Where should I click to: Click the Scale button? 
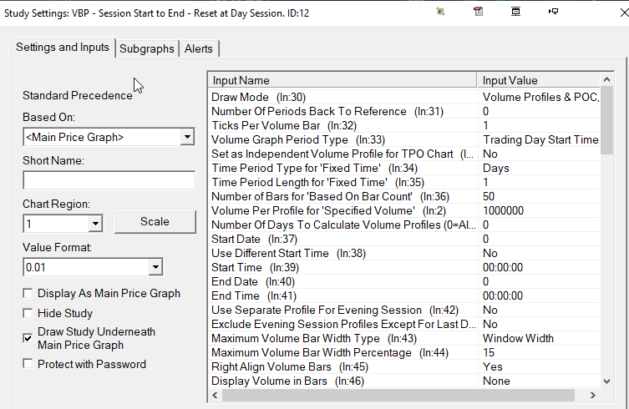coord(155,222)
